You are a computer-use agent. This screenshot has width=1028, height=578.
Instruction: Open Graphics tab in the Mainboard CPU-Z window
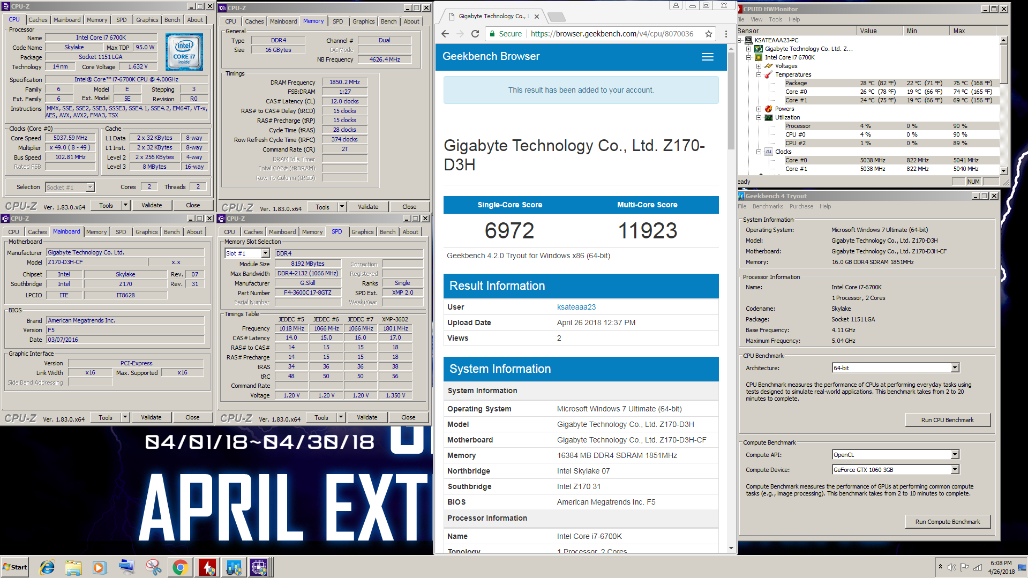pyautogui.click(x=146, y=232)
